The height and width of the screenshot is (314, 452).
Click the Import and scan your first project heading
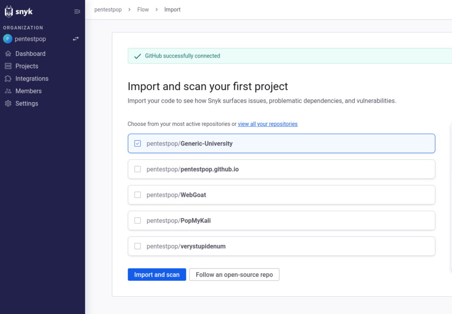click(208, 86)
